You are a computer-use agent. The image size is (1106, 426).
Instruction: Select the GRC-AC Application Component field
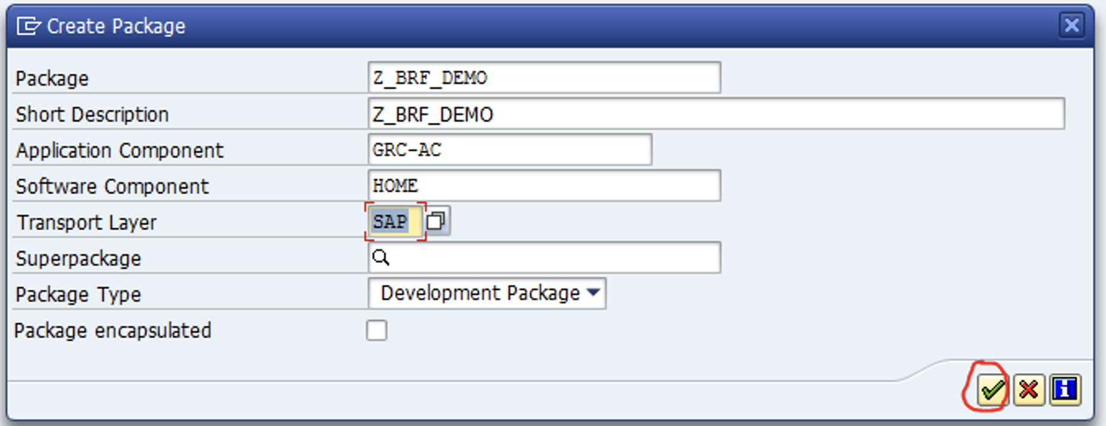(x=510, y=150)
